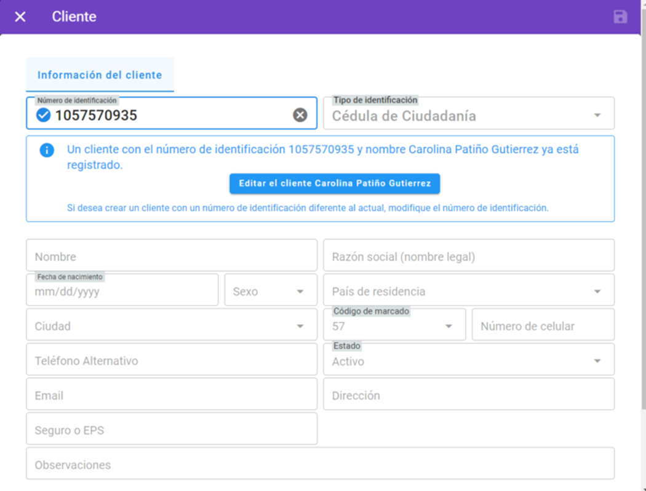Screen dimensions: 646x491
Task: Open País de residencia dropdown
Action: pos(469,291)
